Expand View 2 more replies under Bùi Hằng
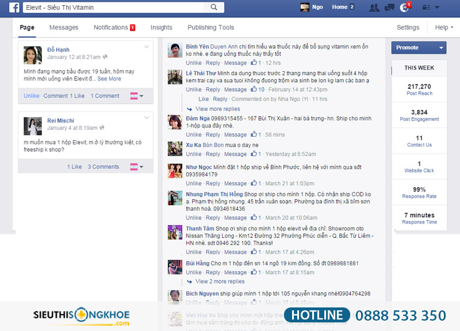The image size is (460, 331). pyautogui.click(x=220, y=282)
